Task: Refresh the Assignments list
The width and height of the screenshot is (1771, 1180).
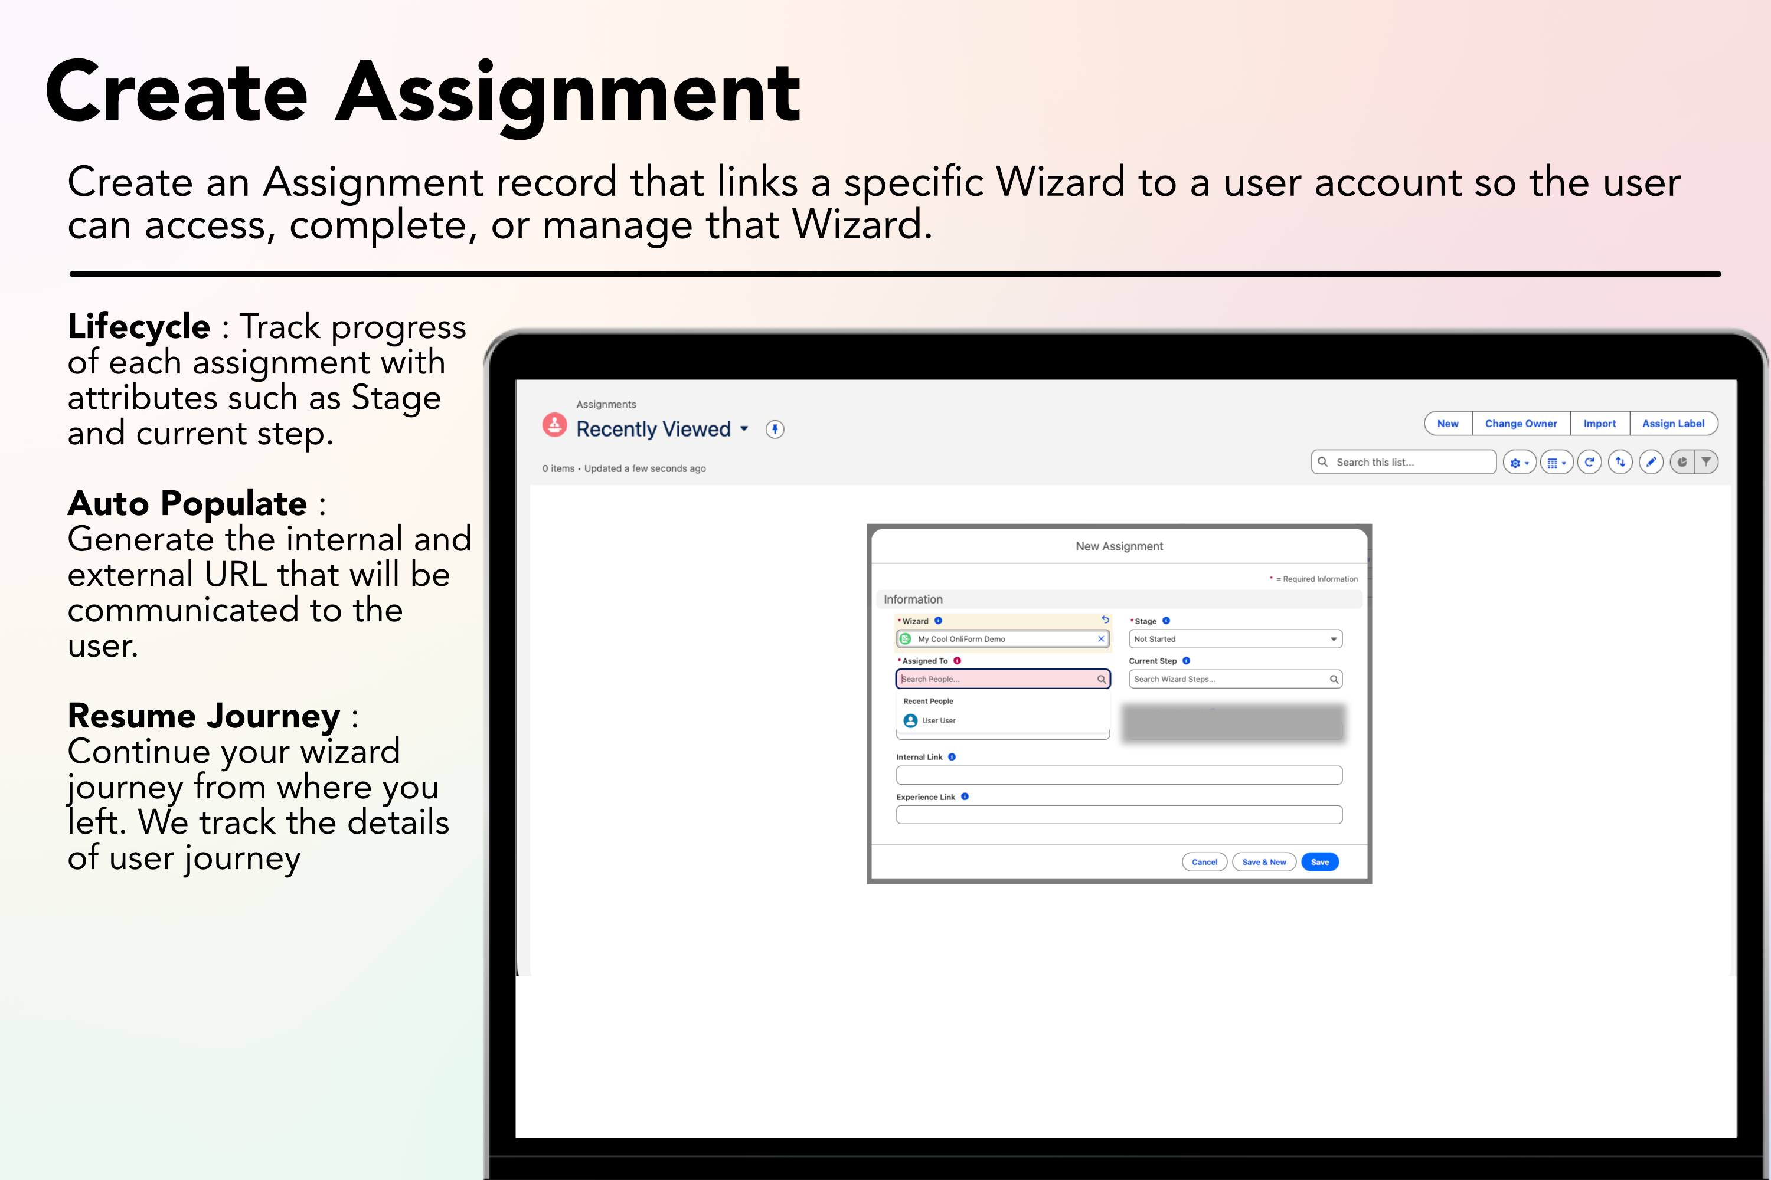Action: 1590,462
